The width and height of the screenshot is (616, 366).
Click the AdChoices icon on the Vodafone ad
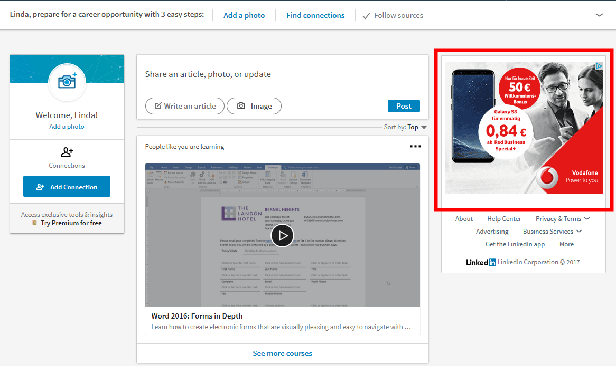(599, 65)
